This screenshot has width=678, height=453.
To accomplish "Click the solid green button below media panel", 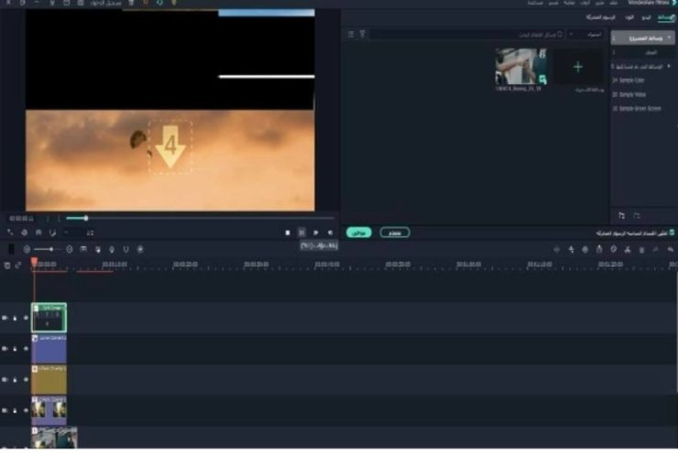I will 359,232.
